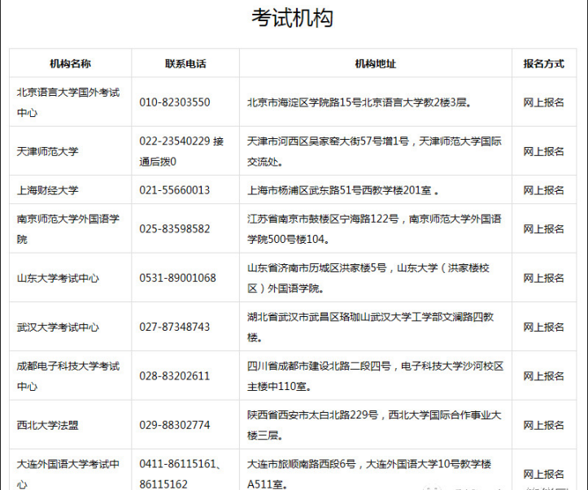Image resolution: width=588 pixels, height=490 pixels.
Task: Select phone number 0411-86115161
Action: (178, 464)
